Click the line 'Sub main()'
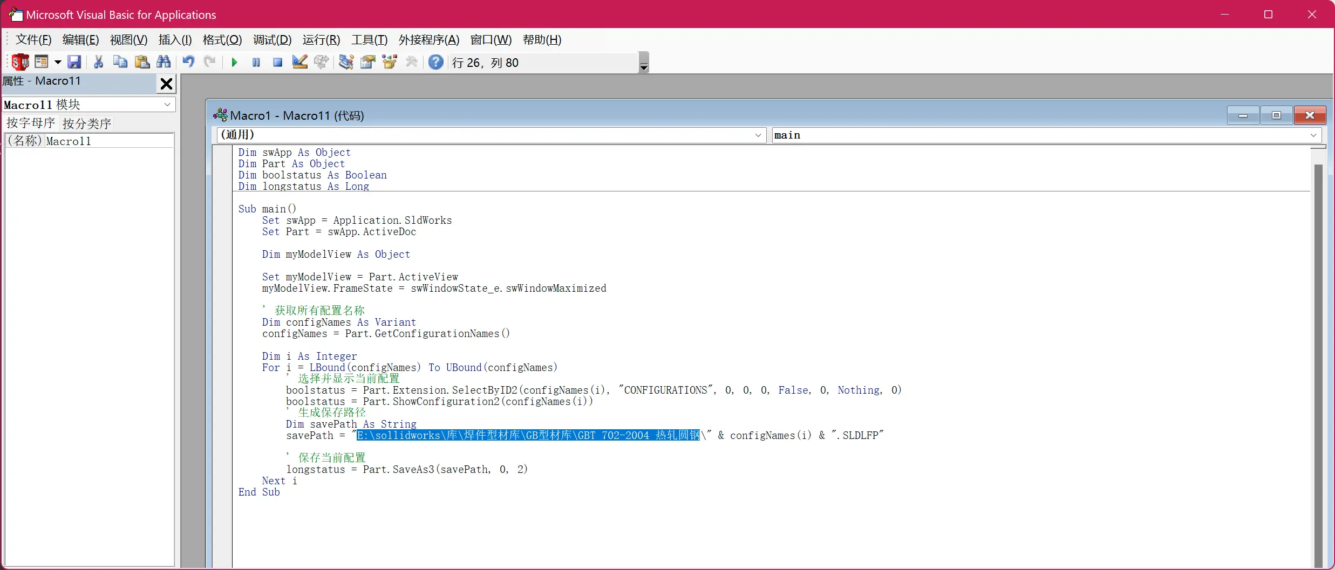1335x570 pixels. point(267,209)
